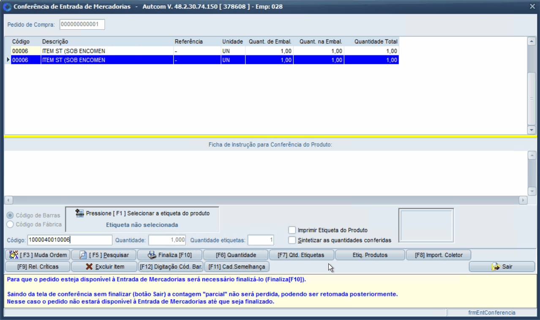The height and width of the screenshot is (320, 540).
Task: Click horizontal scrollbar right arrow of instruction panel
Action: click(x=523, y=200)
